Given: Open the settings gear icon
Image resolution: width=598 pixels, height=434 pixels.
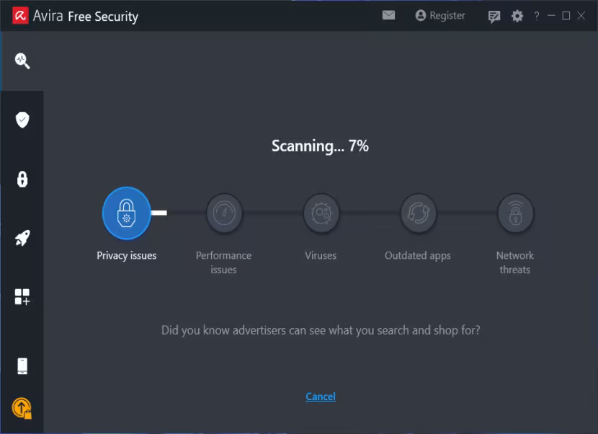Looking at the screenshot, I should pos(517,16).
